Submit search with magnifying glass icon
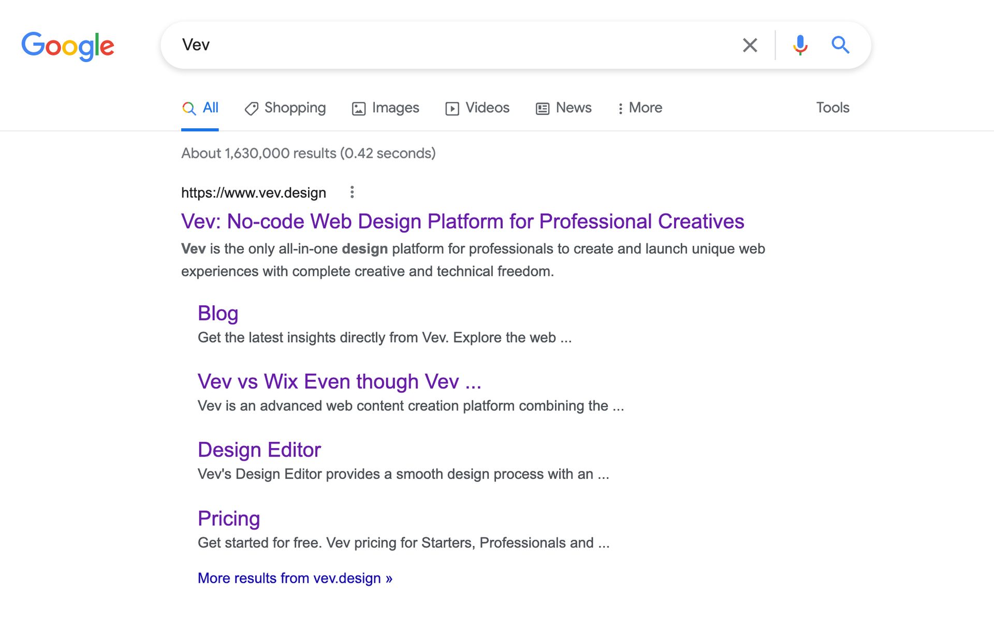Viewport: 994px width, 621px height. [x=840, y=45]
